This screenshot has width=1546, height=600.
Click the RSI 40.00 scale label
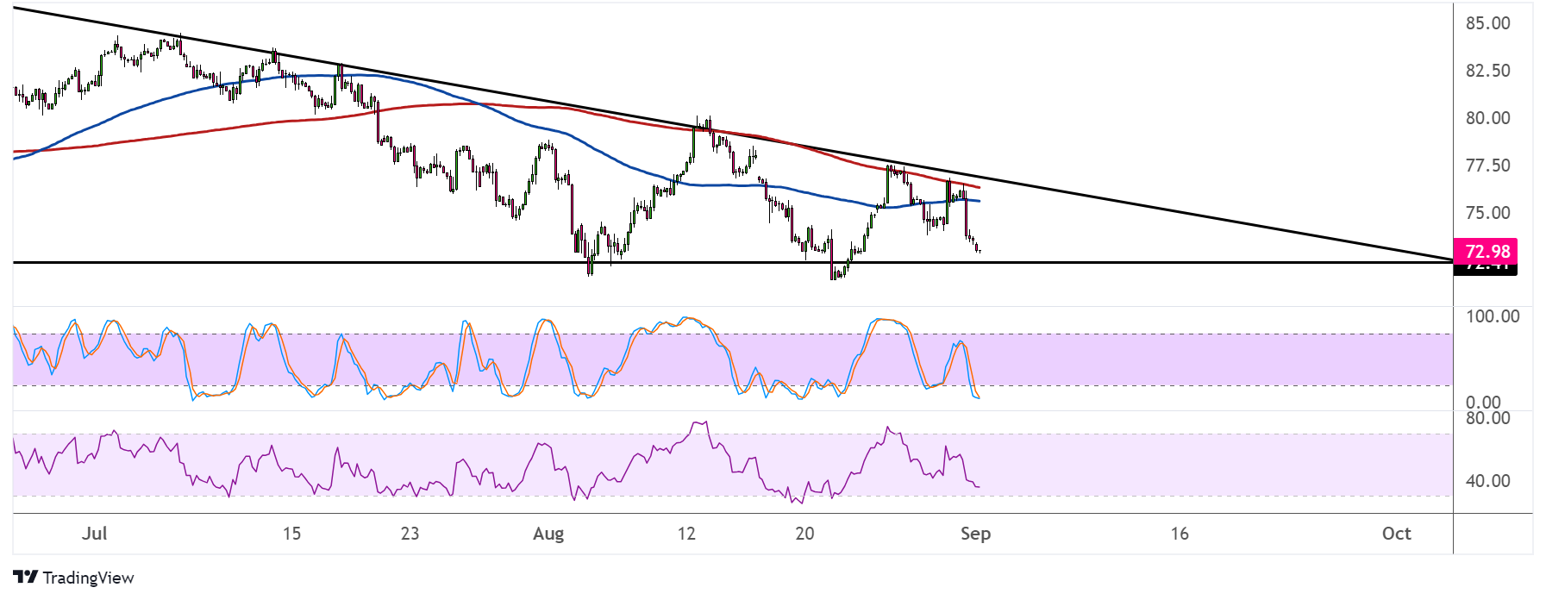[1488, 481]
